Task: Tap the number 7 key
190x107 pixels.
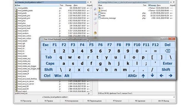Action: [x=110, y=51]
